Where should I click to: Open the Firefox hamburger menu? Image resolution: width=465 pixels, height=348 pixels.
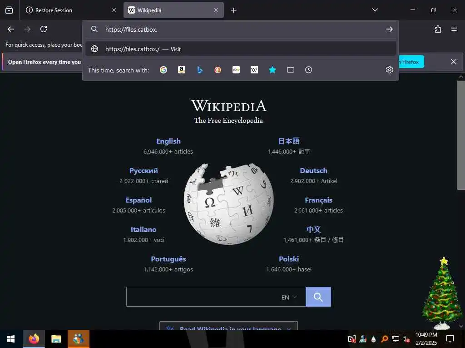coord(454,29)
